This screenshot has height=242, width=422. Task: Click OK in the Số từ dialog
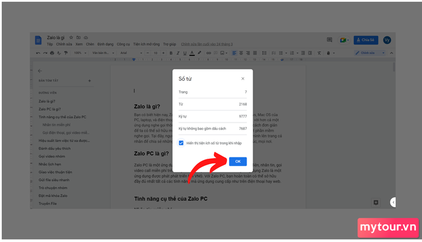[x=238, y=161]
